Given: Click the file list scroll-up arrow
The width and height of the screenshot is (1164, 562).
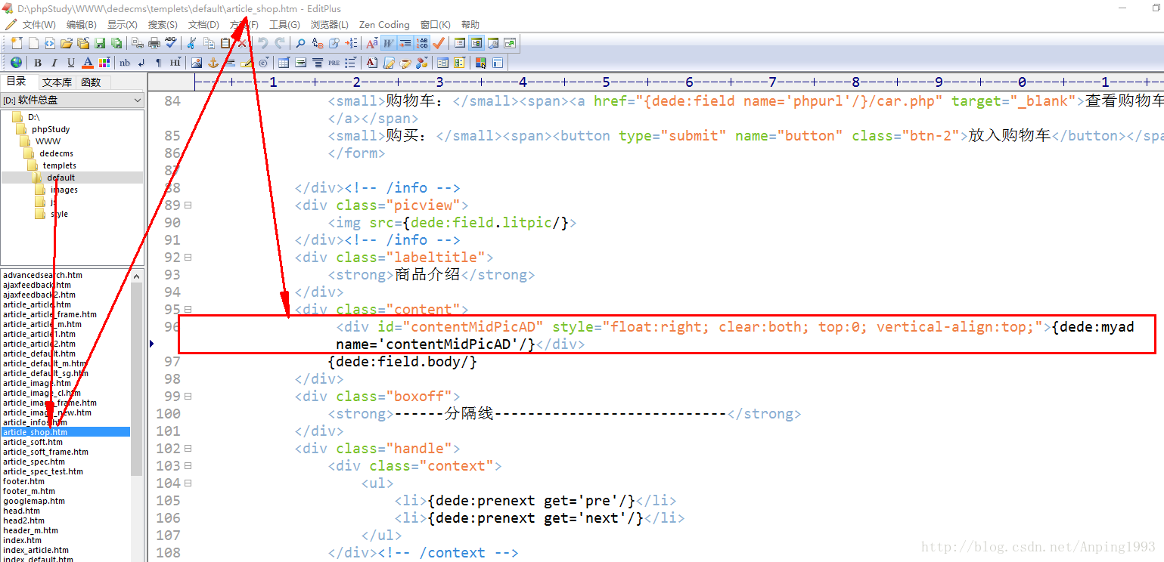Looking at the screenshot, I should [x=137, y=275].
